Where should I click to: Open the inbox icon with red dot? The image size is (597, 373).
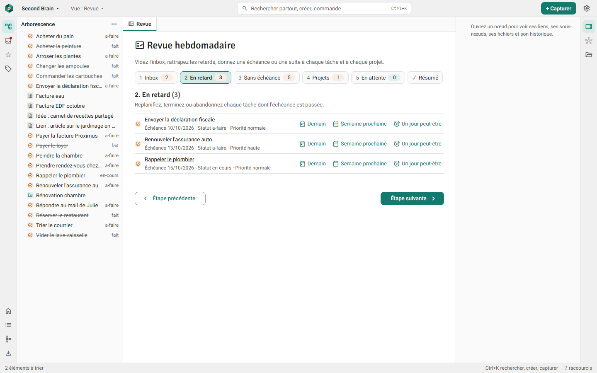coord(8,41)
